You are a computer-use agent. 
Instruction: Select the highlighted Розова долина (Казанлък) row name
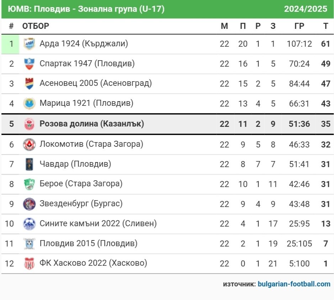[x=92, y=124]
